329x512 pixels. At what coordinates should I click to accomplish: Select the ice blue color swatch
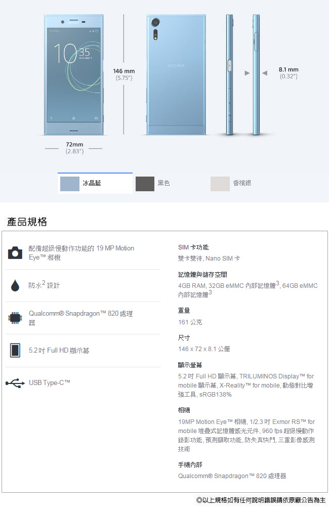click(x=69, y=184)
